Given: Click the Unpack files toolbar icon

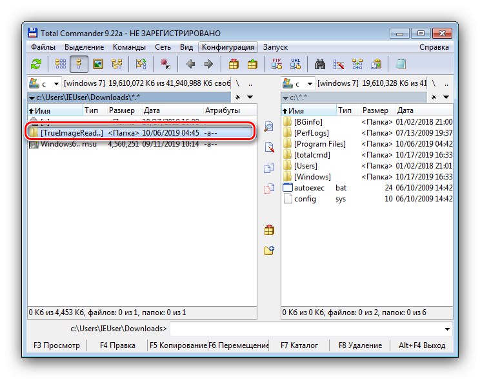Looking at the screenshot, I should pos(252,64).
